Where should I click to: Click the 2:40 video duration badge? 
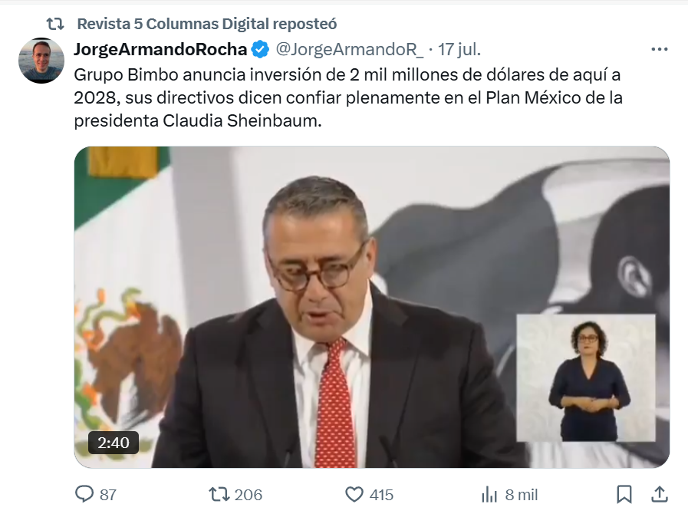click(x=114, y=443)
